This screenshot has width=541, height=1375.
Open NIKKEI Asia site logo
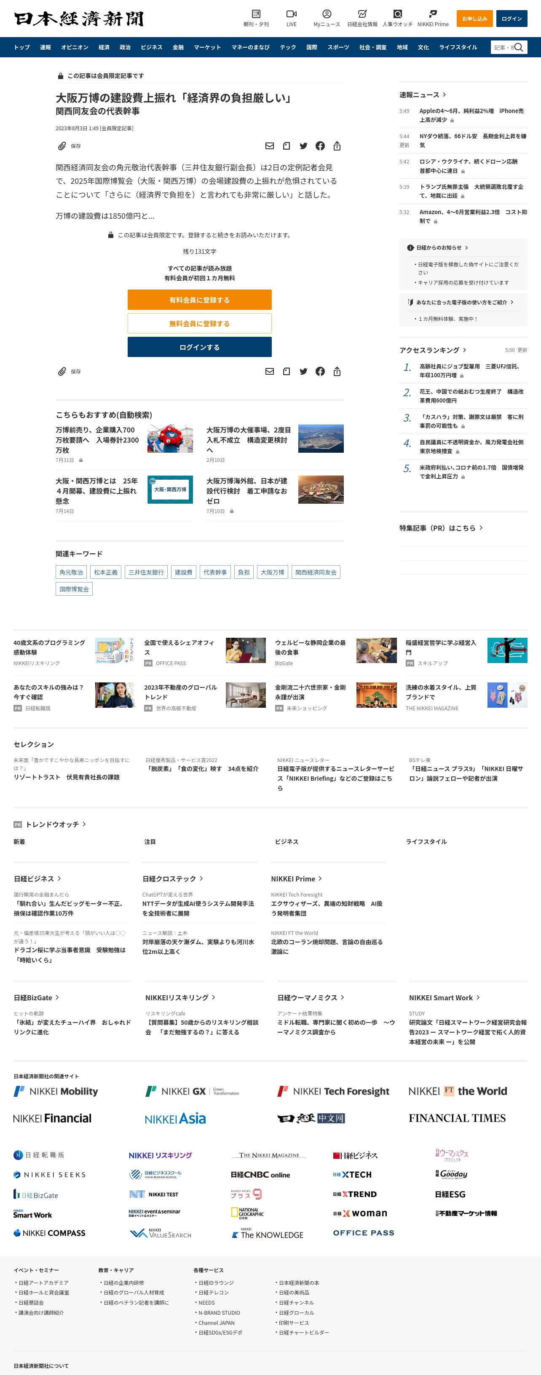click(x=175, y=1118)
